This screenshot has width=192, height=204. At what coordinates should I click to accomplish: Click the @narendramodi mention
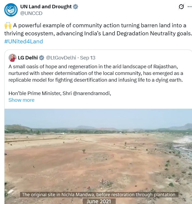[92, 93]
